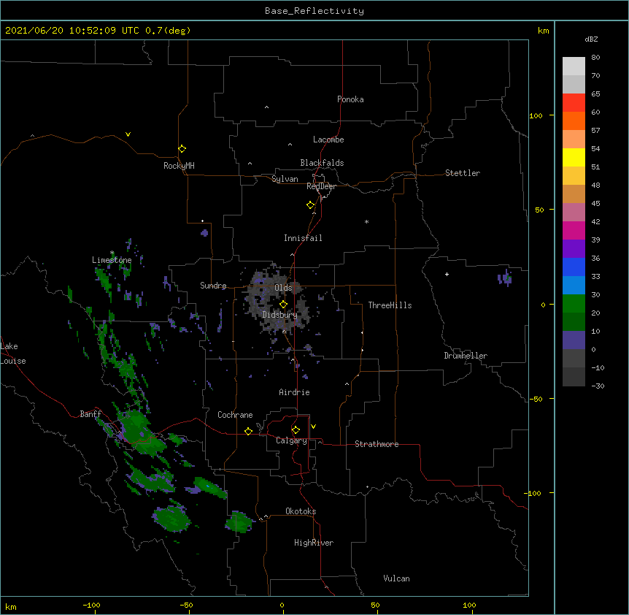The image size is (629, 615).
Task: Click the Cochrane town label
Action: tap(235, 415)
